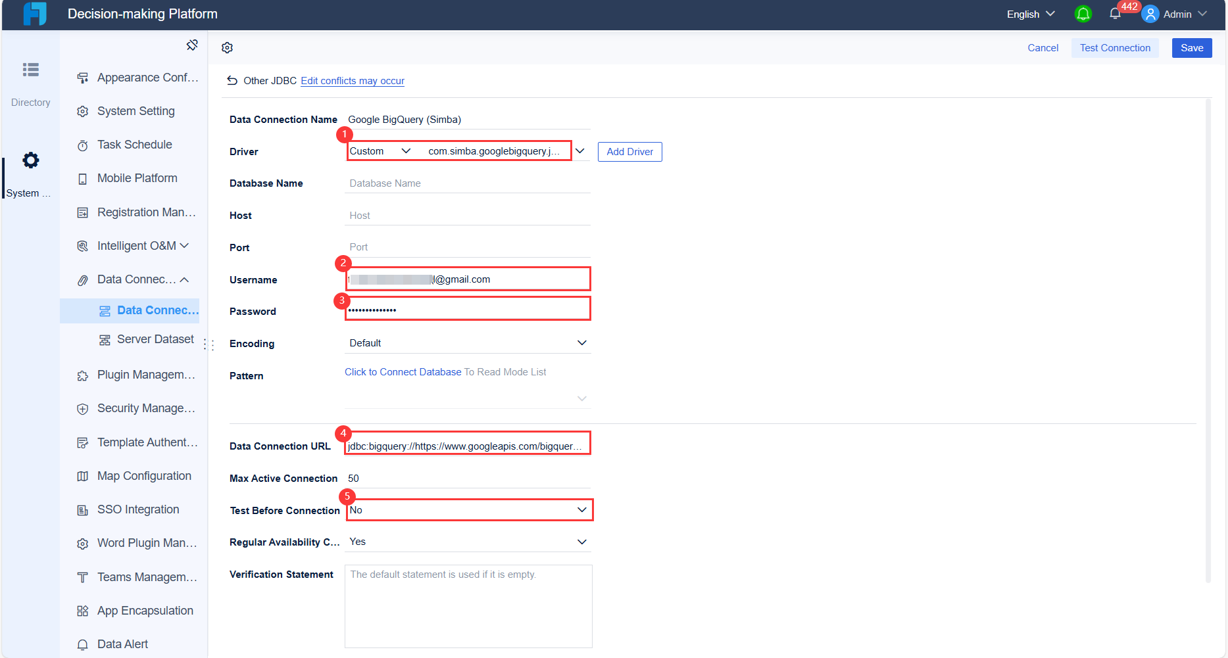
Task: Open the Regular Availability Check dropdown
Action: pyautogui.click(x=468, y=542)
